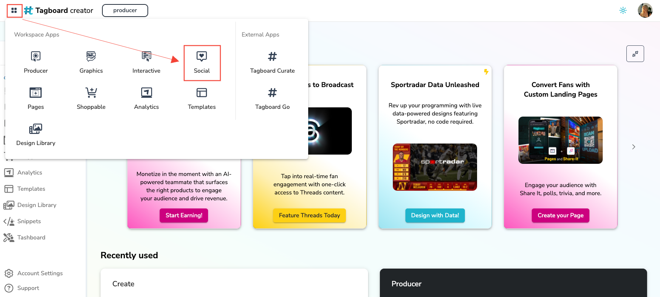The height and width of the screenshot is (297, 660).
Task: Open the Producer workspace app
Action: click(x=36, y=62)
